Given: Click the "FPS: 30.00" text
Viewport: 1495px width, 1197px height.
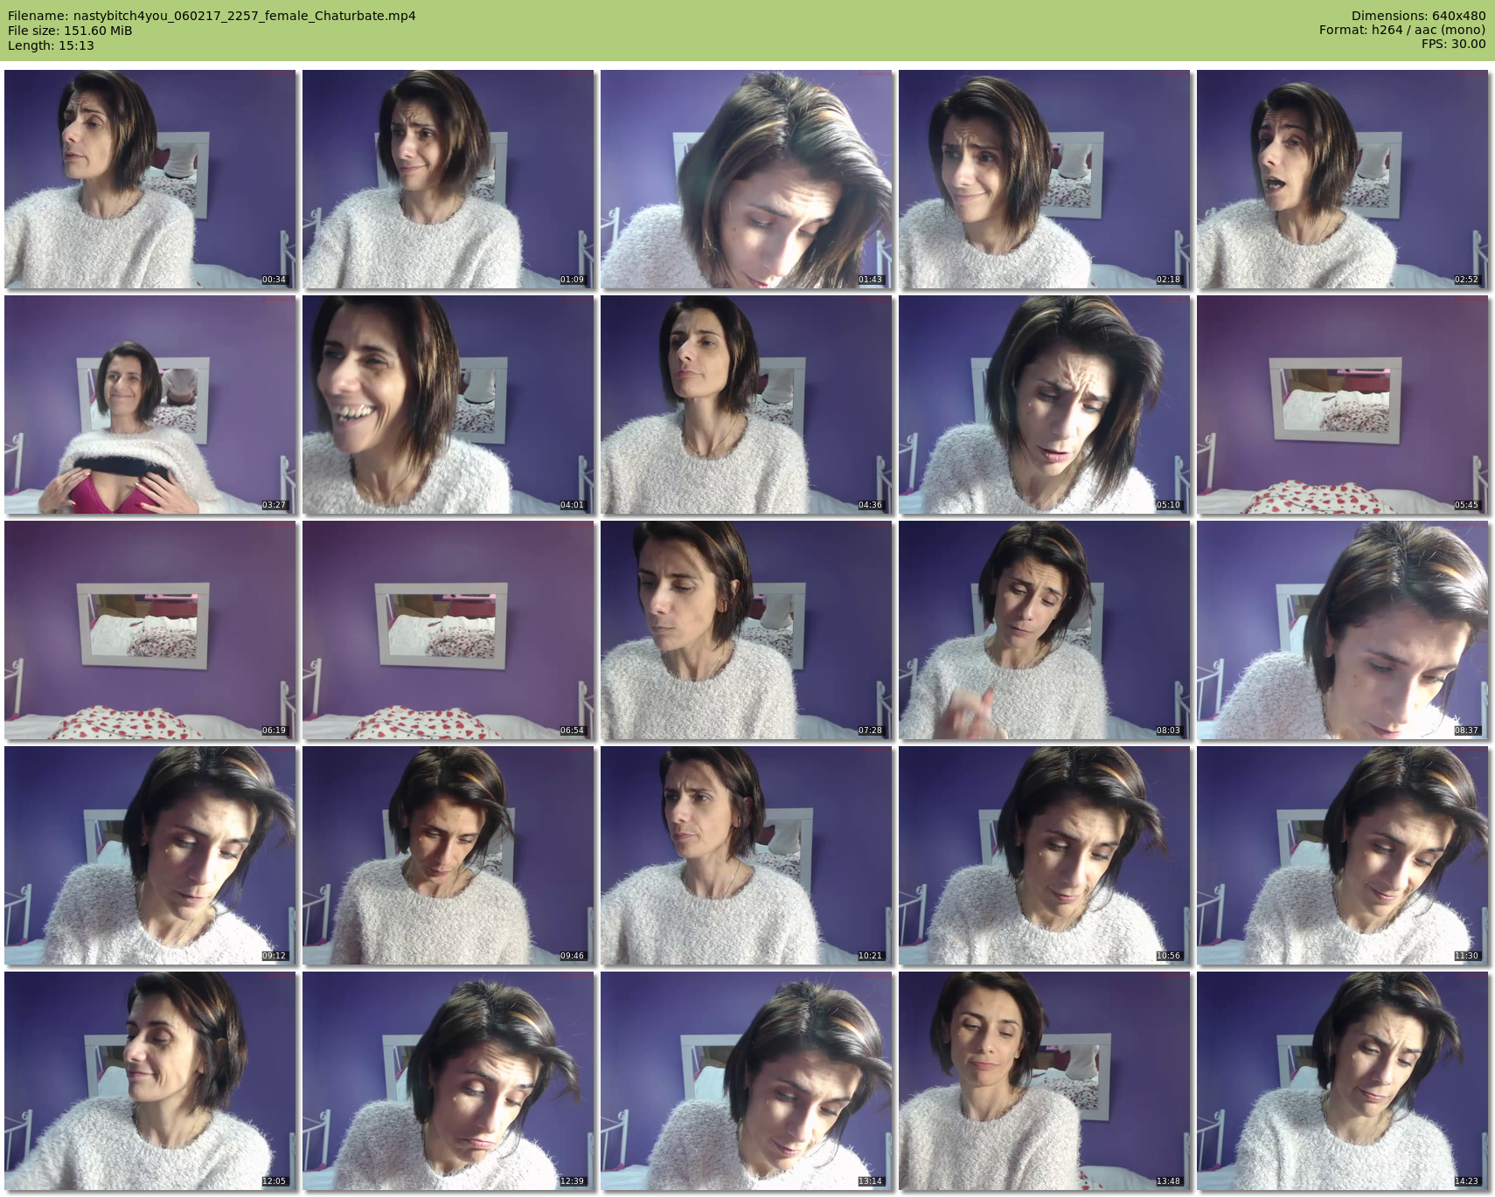Looking at the screenshot, I should [1453, 44].
